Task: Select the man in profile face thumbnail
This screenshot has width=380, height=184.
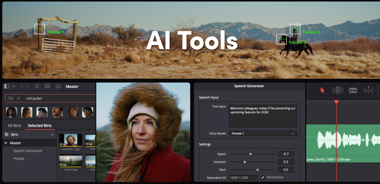Action: click(x=42, y=112)
